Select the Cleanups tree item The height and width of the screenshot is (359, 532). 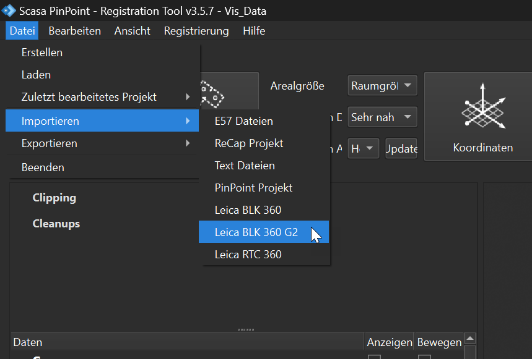(x=56, y=224)
